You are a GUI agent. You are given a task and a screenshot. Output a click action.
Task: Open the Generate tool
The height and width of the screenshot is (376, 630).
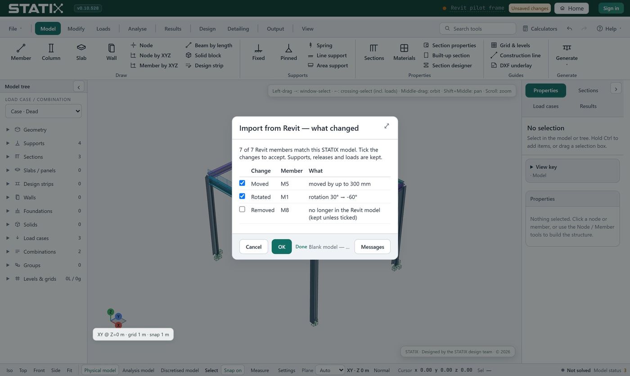pyautogui.click(x=567, y=54)
